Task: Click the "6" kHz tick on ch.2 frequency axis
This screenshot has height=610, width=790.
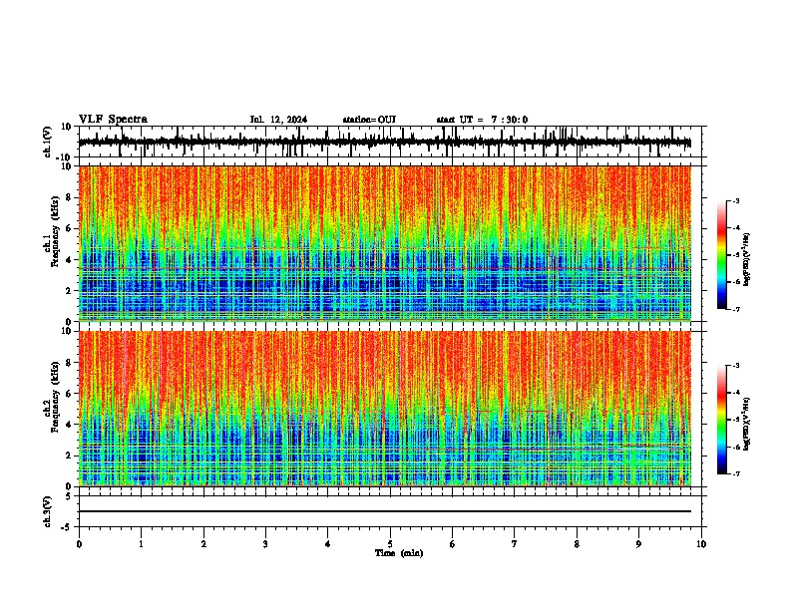Action: (x=70, y=394)
